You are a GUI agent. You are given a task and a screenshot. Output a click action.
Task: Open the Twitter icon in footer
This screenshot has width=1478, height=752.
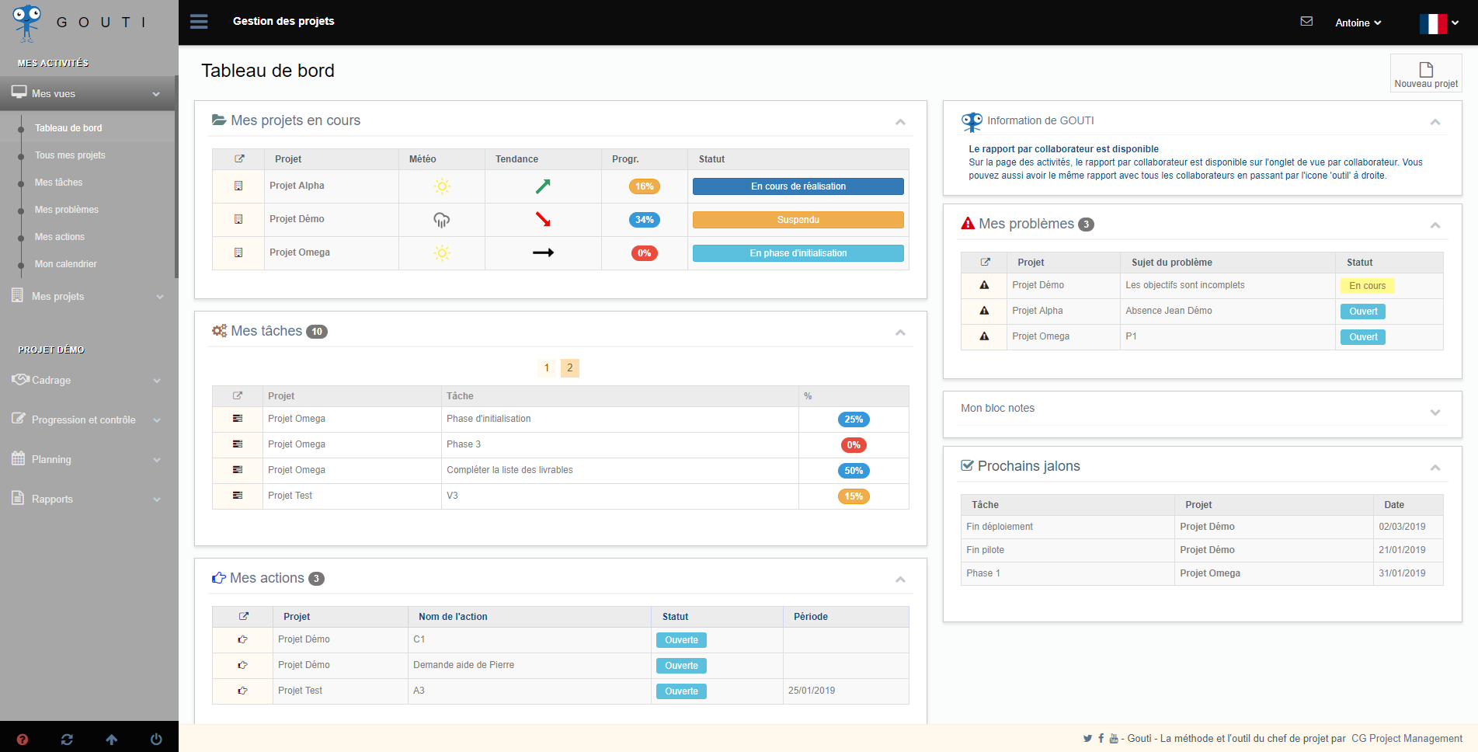tap(1087, 739)
